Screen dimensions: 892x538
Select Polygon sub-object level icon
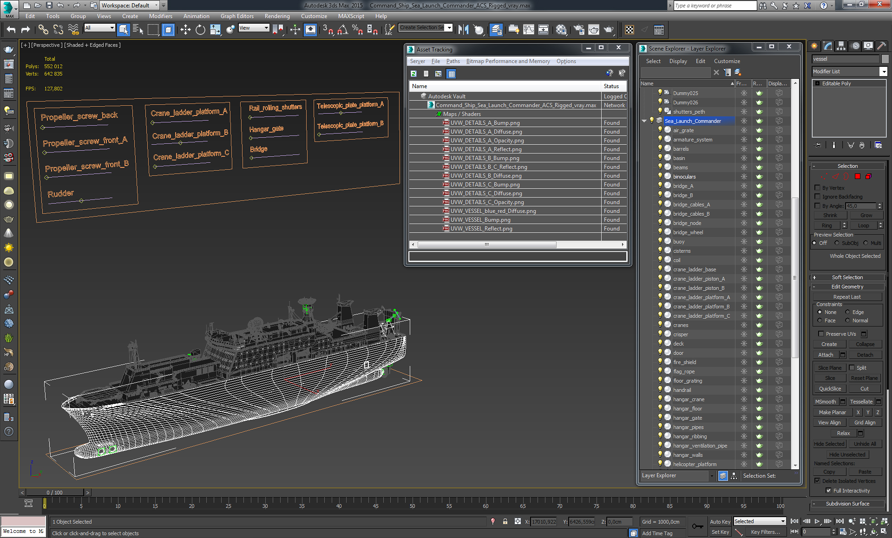click(858, 176)
